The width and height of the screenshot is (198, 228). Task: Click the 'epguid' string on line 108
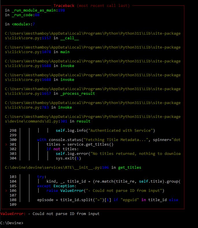[x=129, y=200]
